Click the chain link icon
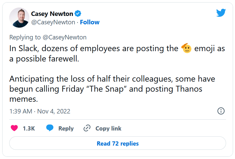This screenshot has width=235, height=159. [87, 128]
